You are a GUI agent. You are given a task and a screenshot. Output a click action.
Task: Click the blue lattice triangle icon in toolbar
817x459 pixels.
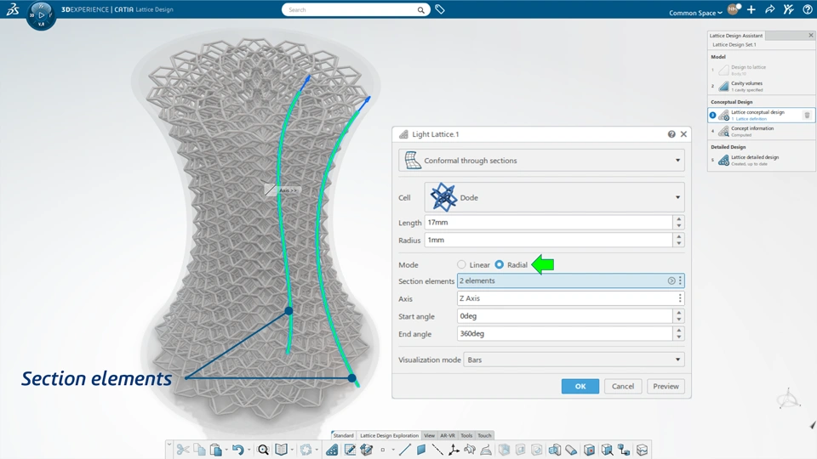[x=332, y=450]
